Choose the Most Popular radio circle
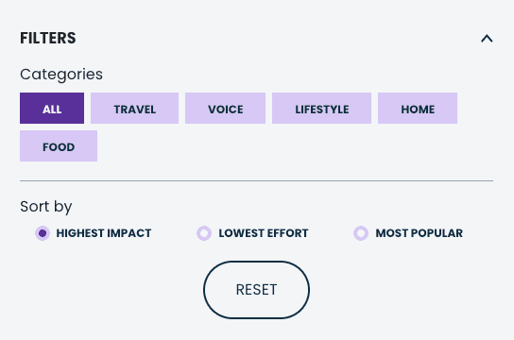 click(361, 233)
